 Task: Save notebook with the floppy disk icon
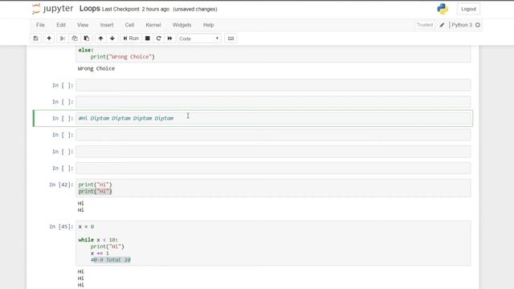[35, 39]
